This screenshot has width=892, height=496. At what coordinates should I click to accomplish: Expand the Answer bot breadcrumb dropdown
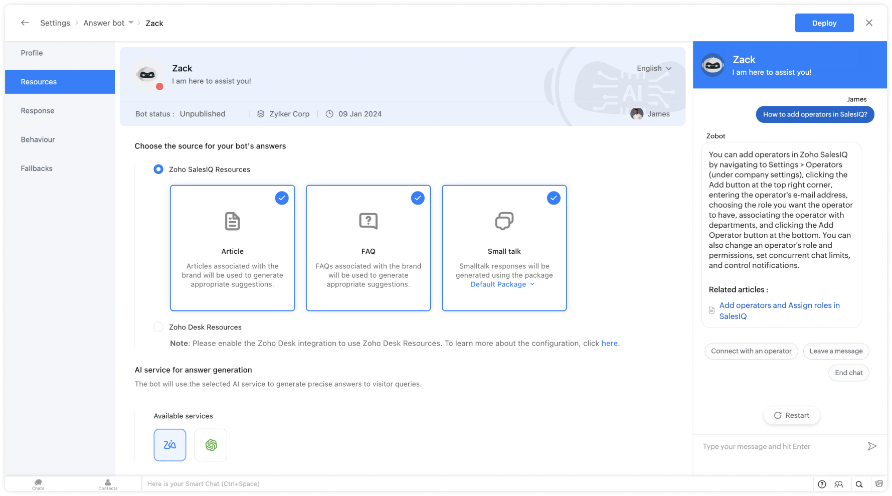coord(131,23)
